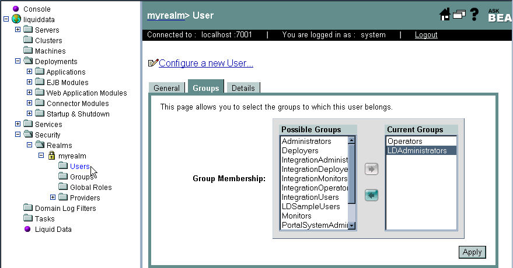Click the Apply button

472,252
